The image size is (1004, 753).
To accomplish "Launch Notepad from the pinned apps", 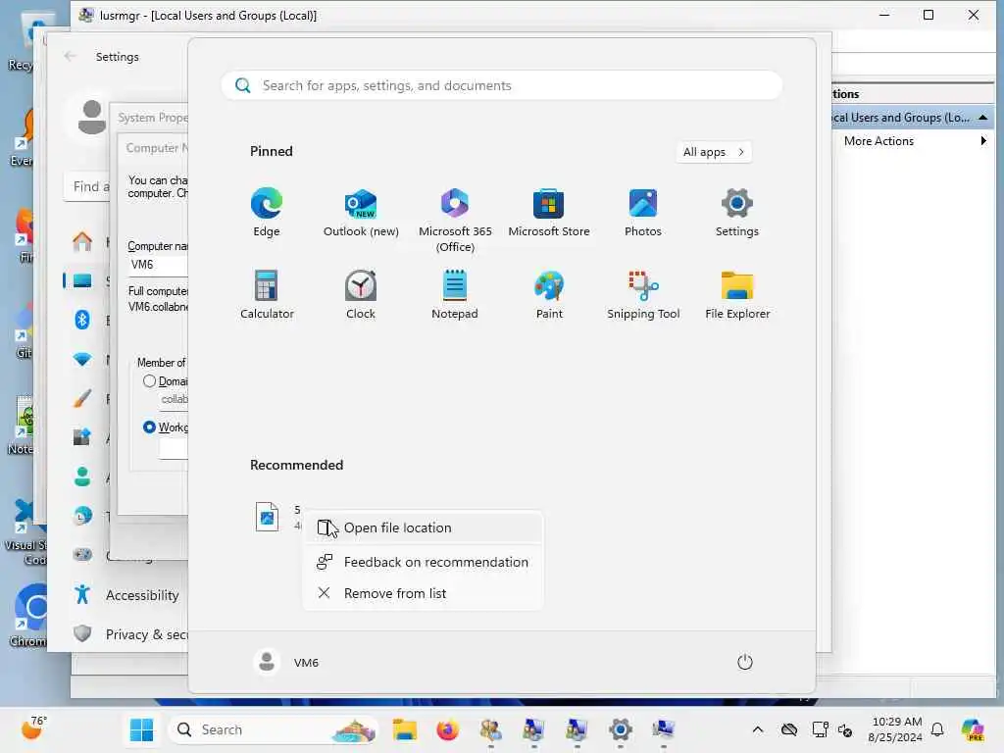I will [455, 294].
